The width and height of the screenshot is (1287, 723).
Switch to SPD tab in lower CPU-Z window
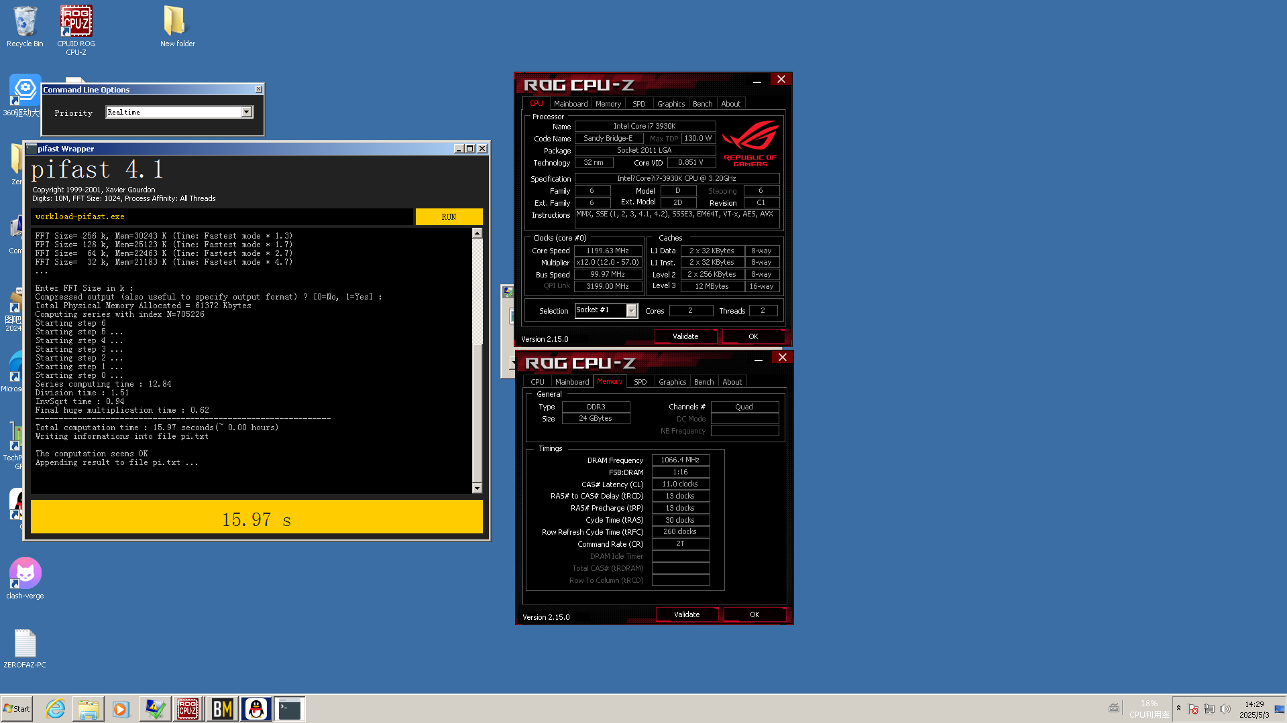(640, 382)
